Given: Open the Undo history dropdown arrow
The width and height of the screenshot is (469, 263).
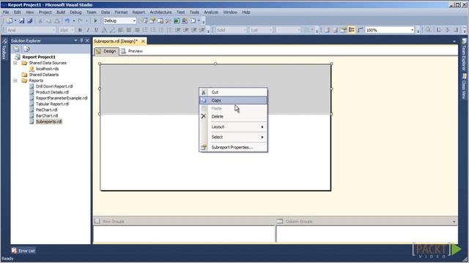Looking at the screenshot, I should click(x=73, y=21).
